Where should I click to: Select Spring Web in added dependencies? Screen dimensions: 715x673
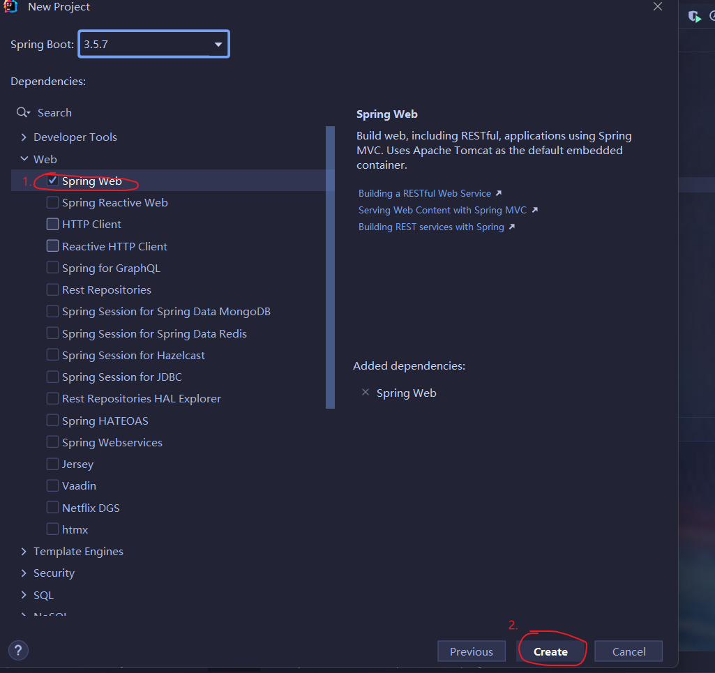(406, 393)
